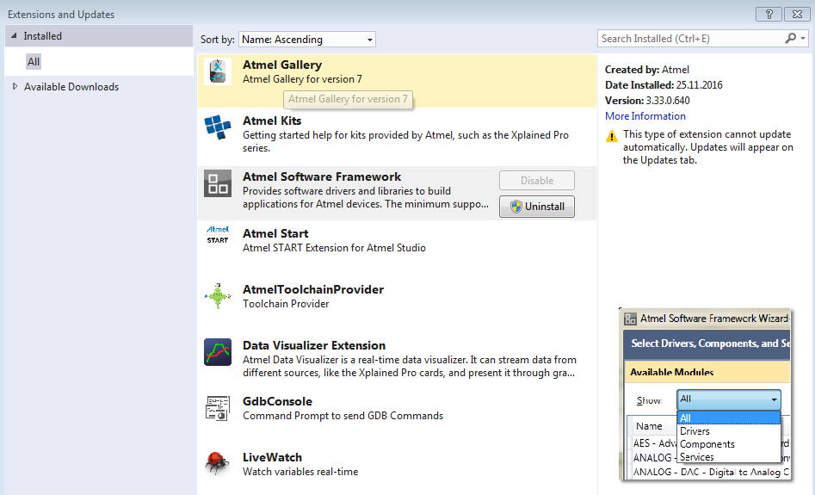Image resolution: width=815 pixels, height=495 pixels.
Task: Click 'Atmel START Extension for Atmel Studio' text
Action: pos(334,248)
